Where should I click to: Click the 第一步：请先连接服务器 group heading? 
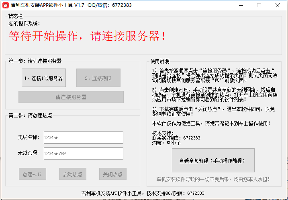point(35,61)
